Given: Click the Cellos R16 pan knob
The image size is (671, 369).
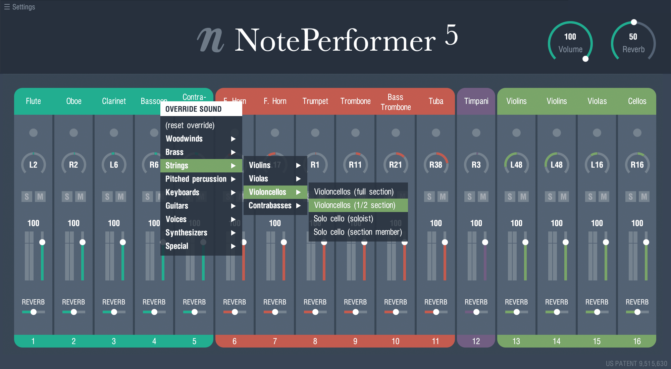Looking at the screenshot, I should pos(637,164).
